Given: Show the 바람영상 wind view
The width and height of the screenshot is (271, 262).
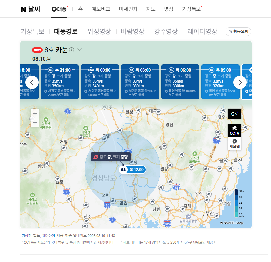Looking at the screenshot, I should pos(133,31).
